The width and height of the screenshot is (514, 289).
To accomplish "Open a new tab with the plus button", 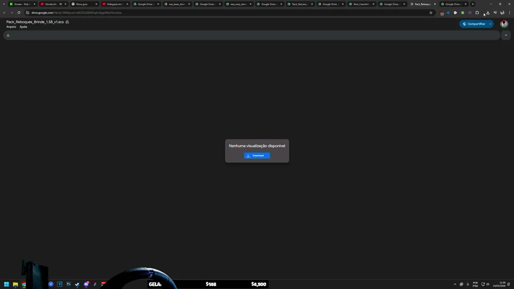I will (x=473, y=4).
